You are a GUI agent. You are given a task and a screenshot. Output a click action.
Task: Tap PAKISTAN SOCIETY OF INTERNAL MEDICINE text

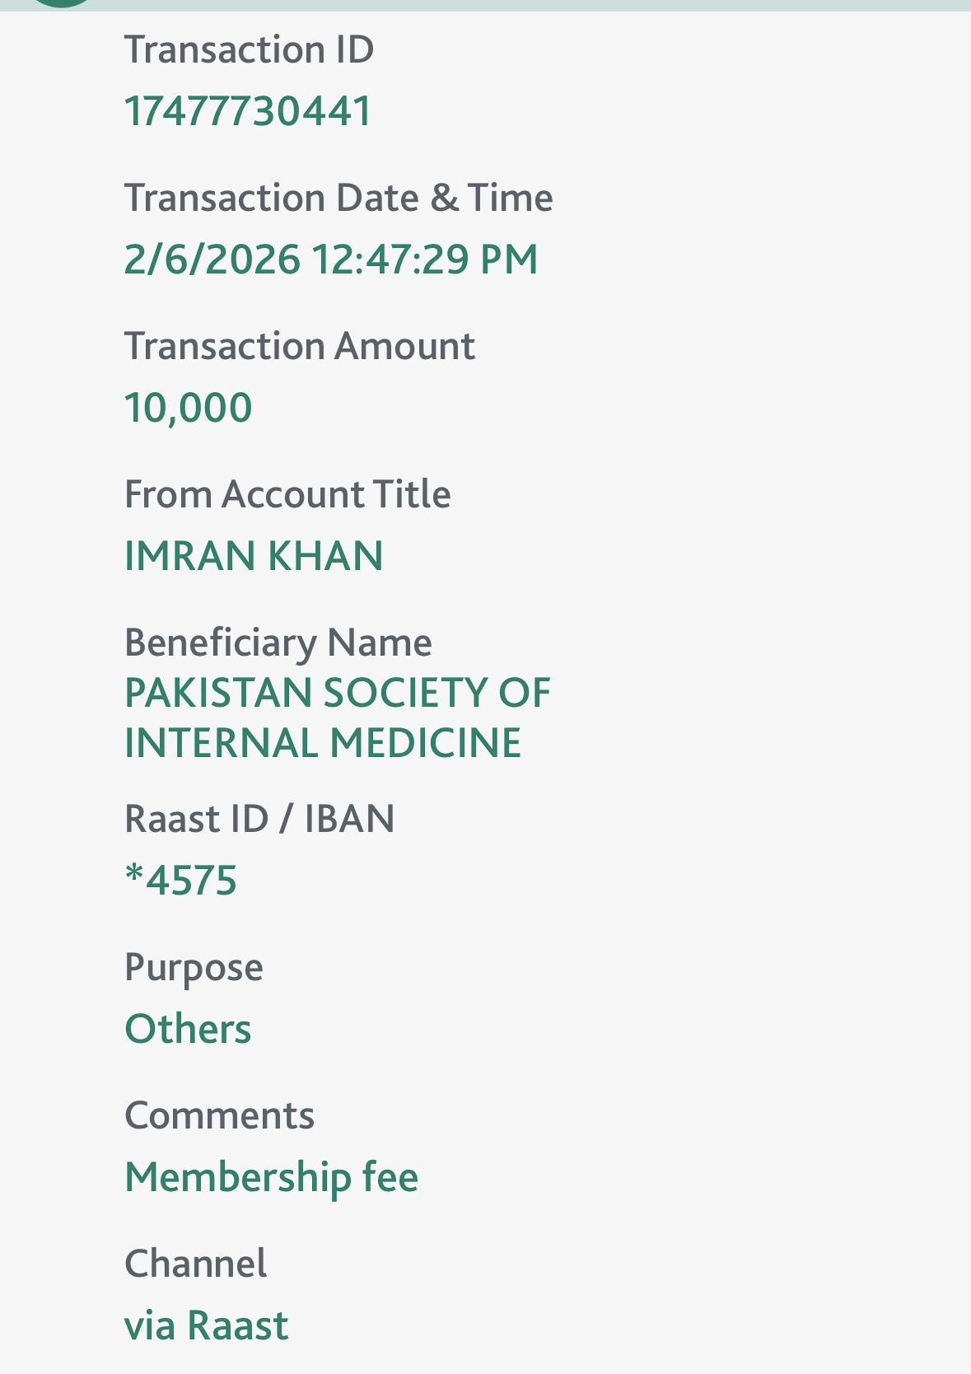(x=338, y=717)
